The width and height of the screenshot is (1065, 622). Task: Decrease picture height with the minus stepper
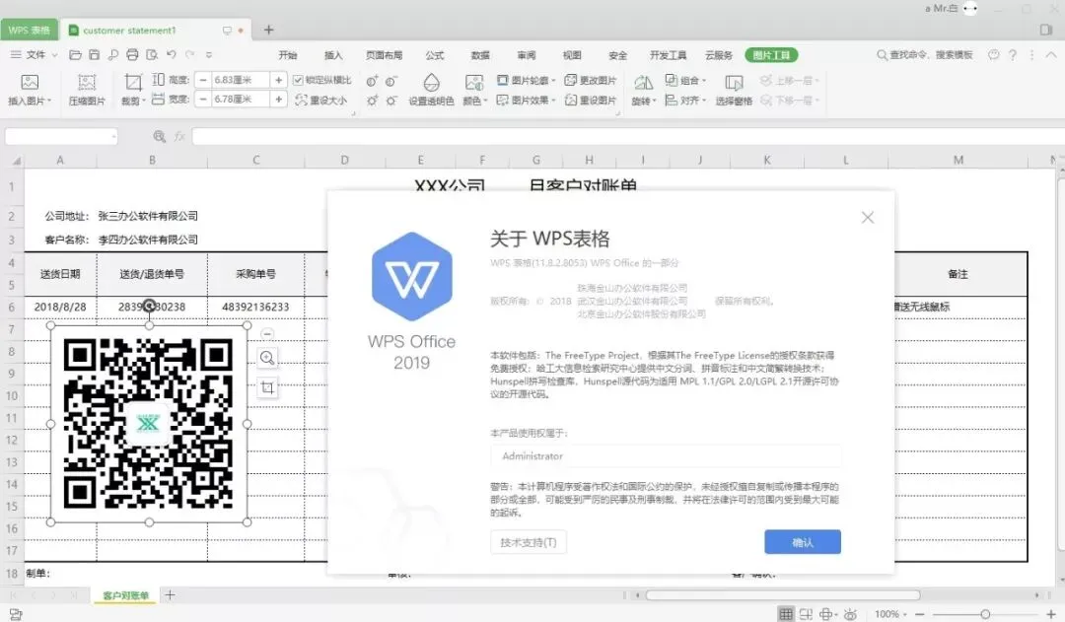tap(202, 80)
